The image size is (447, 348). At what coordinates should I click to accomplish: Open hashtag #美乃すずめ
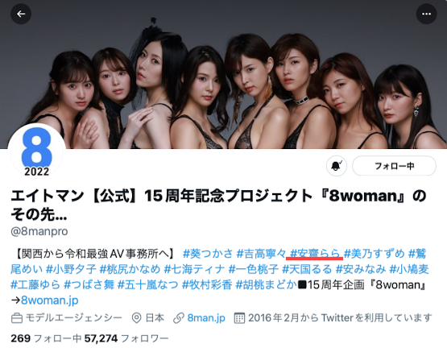(375, 253)
